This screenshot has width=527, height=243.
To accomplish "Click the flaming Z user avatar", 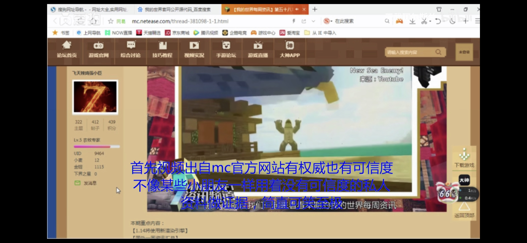I will click(95, 97).
